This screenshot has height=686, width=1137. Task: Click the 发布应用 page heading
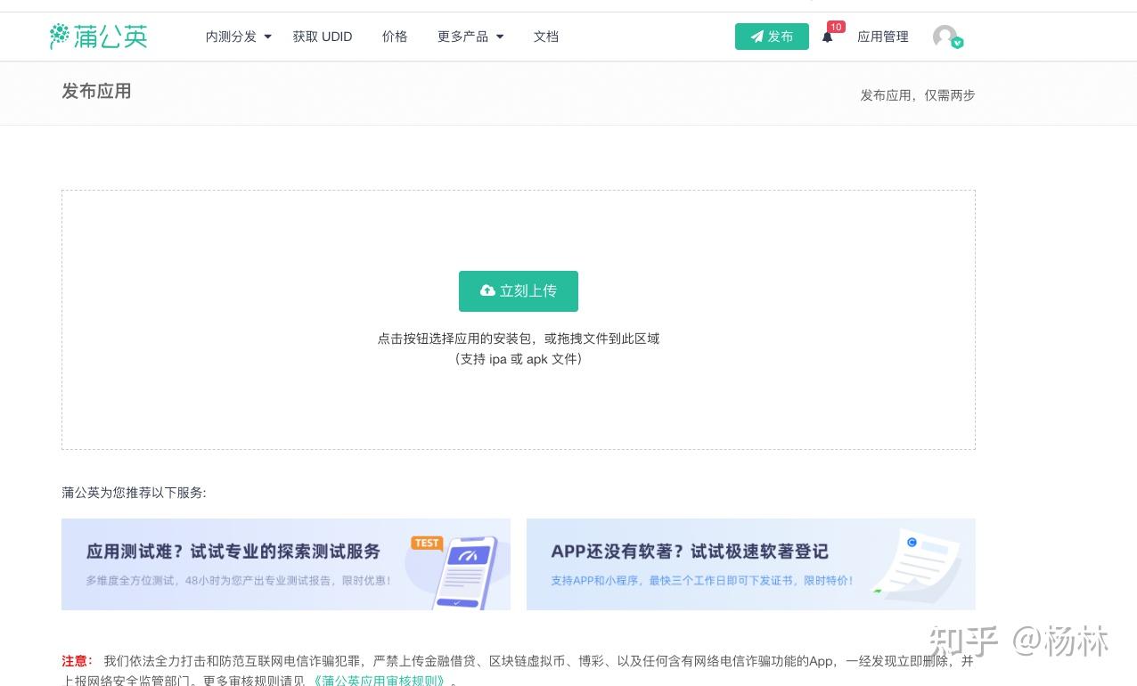[x=96, y=91]
